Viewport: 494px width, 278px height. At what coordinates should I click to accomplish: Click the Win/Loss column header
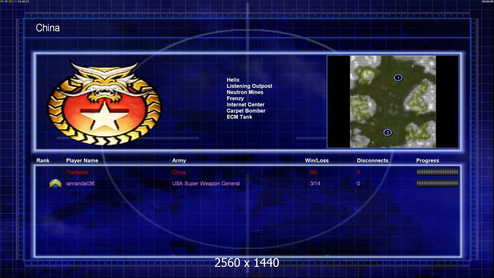click(x=317, y=161)
